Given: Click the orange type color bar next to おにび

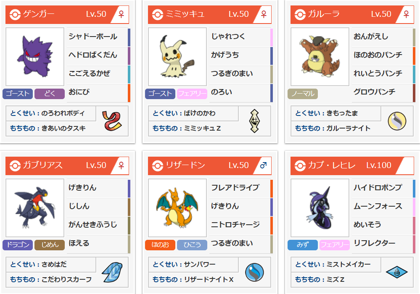Looking at the screenshot, I should (129, 93).
